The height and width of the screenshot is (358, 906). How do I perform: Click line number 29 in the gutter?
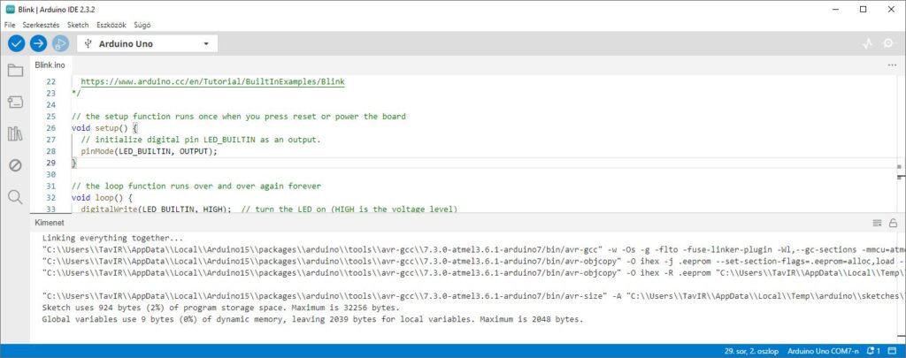click(x=50, y=163)
